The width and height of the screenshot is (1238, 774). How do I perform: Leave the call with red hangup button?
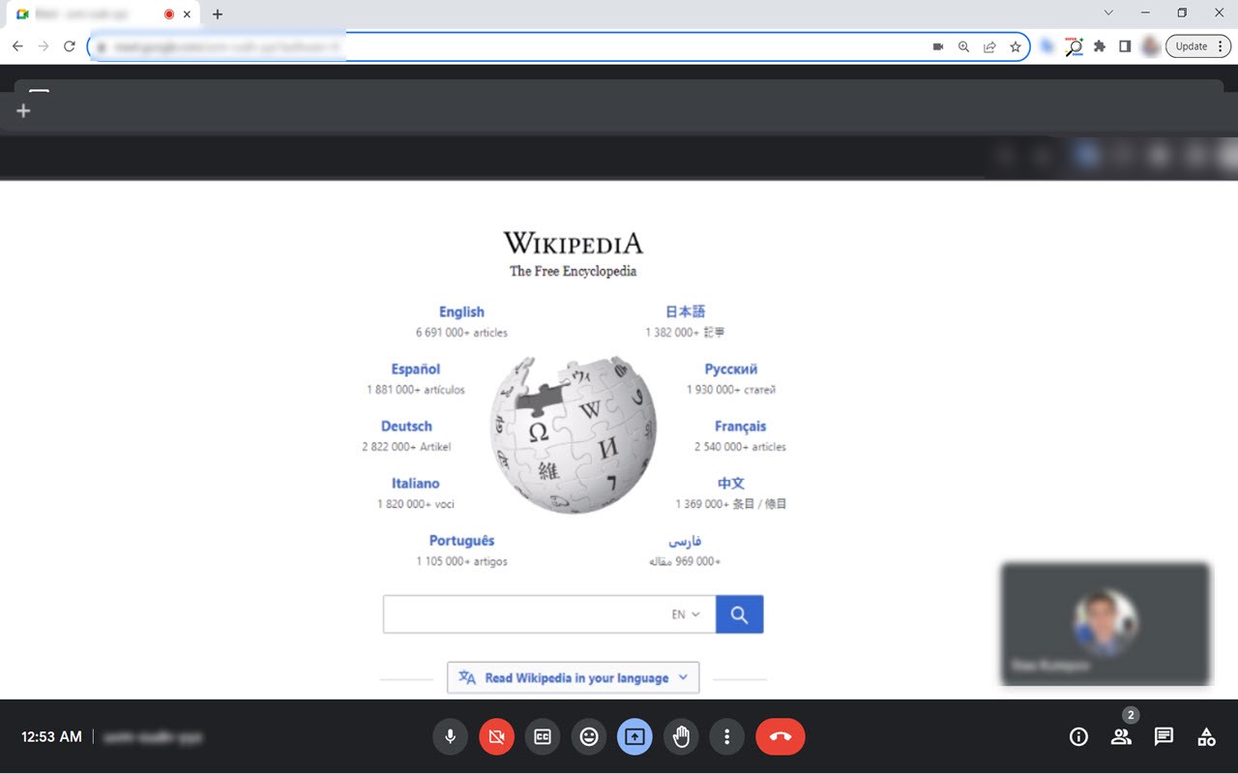coord(781,736)
